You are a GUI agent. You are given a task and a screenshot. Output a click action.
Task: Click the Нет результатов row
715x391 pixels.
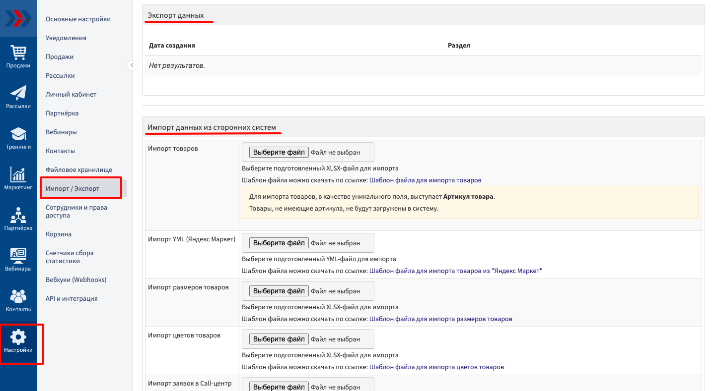[x=424, y=65]
